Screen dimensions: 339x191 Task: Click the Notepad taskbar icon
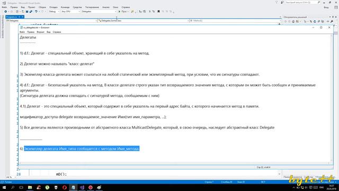(73, 187)
